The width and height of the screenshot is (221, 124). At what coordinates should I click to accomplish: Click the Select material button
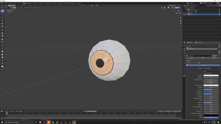tap(203, 58)
